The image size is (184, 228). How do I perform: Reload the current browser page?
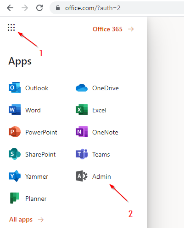pos(39,8)
